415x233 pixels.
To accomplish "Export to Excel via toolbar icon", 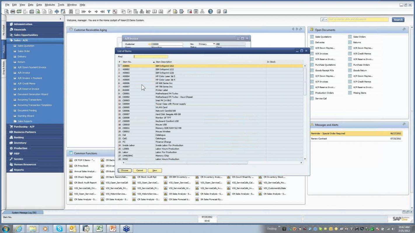I will coord(38,12).
